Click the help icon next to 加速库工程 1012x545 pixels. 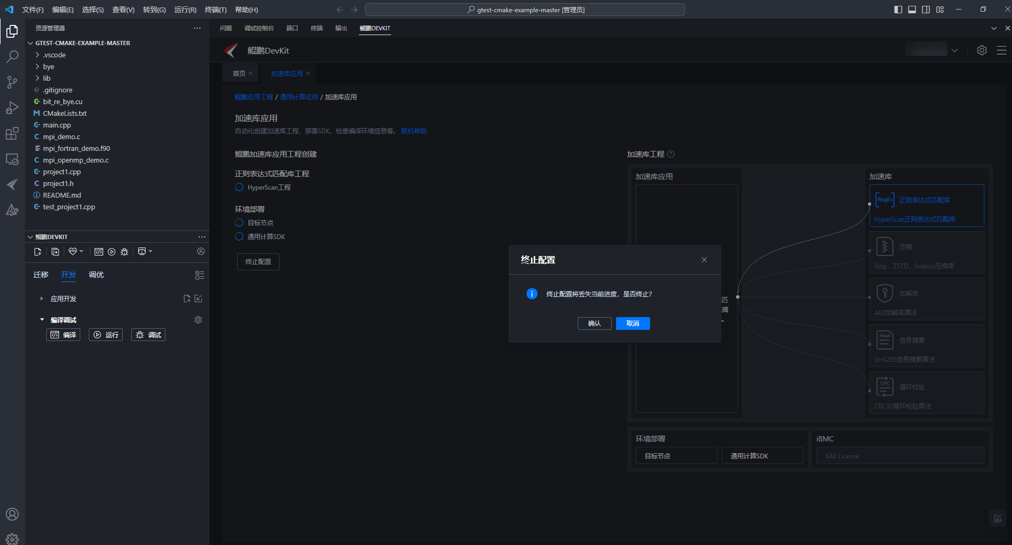click(671, 154)
